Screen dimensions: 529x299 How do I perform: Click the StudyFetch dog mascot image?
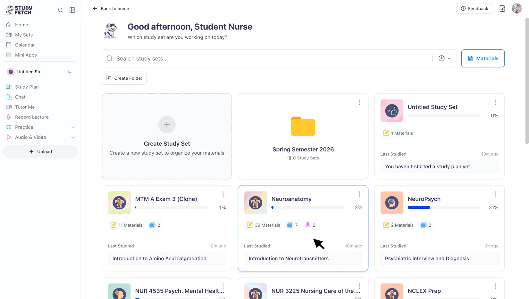click(x=111, y=31)
